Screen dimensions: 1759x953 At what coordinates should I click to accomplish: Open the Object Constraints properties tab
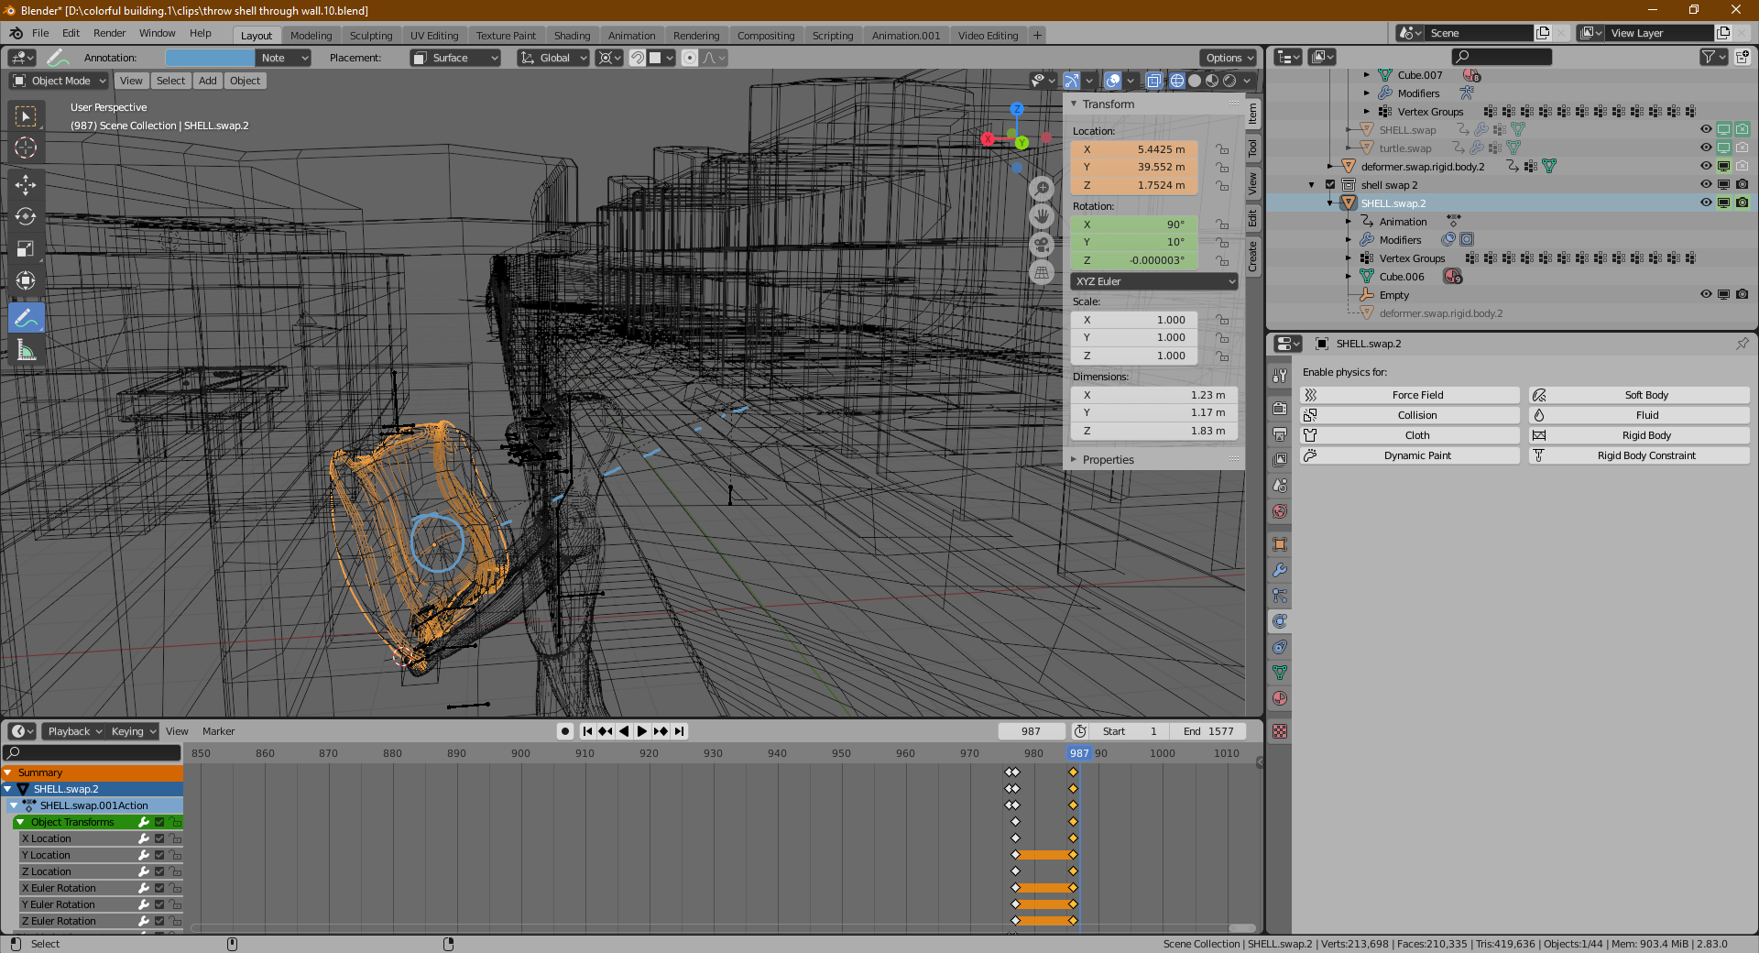1280,647
